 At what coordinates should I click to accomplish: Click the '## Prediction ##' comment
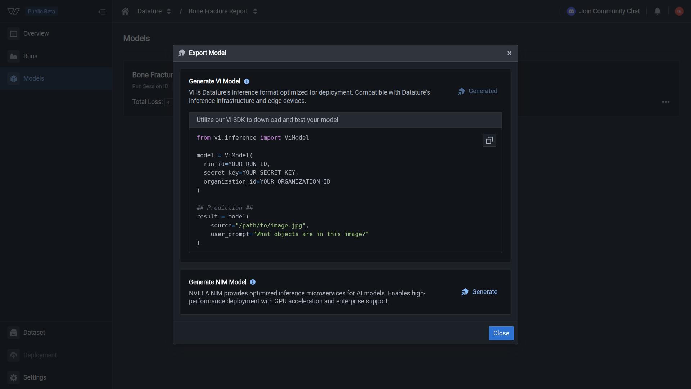coord(225,208)
